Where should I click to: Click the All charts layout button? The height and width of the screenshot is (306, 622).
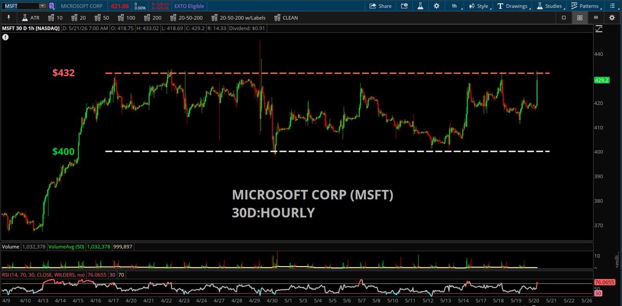pyautogui.click(x=596, y=18)
